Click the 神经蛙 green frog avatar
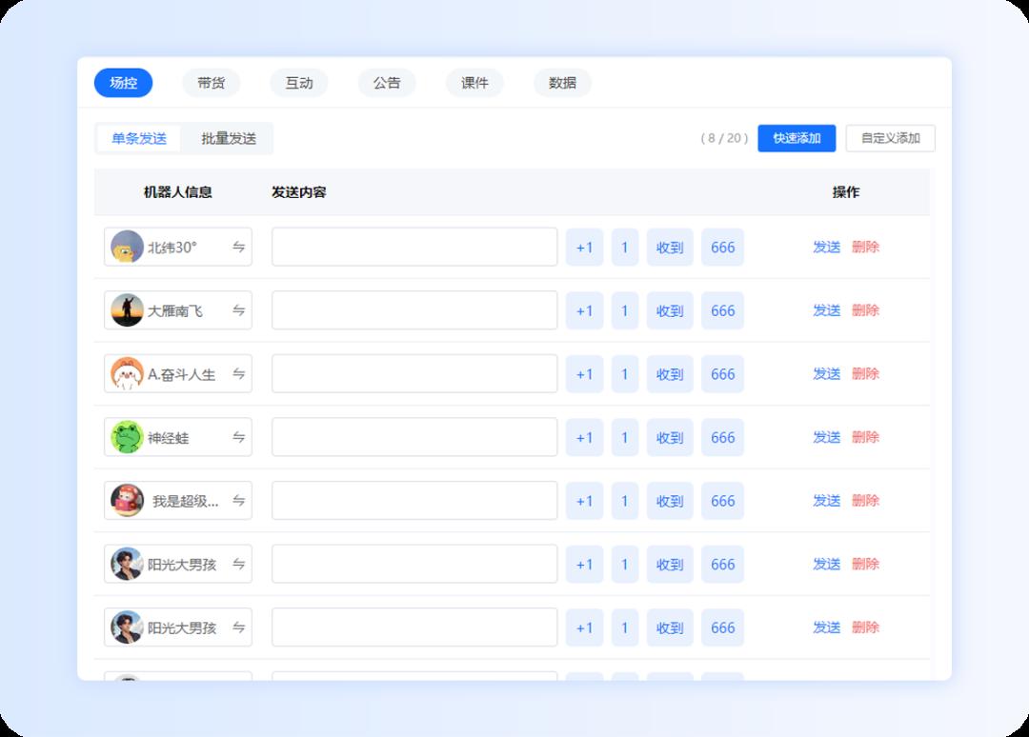Screen dimensions: 1029x737 (127, 437)
